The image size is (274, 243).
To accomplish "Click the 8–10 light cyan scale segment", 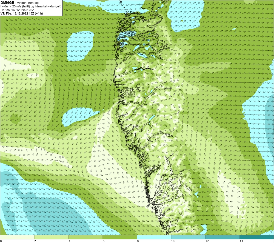I will tap(154, 237).
